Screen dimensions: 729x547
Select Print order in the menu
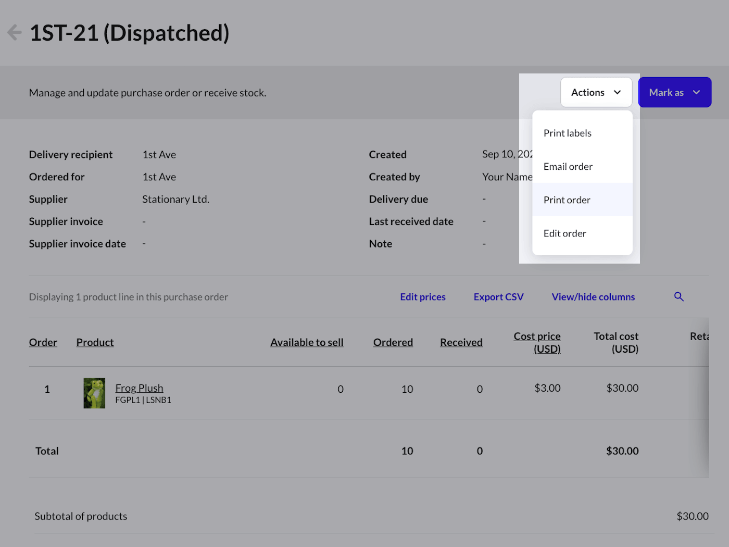click(x=582, y=200)
